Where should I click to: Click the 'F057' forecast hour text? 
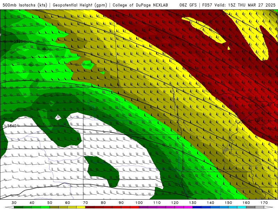click(x=207, y=5)
